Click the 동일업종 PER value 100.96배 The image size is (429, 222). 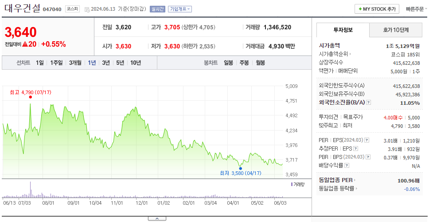(x=409, y=181)
